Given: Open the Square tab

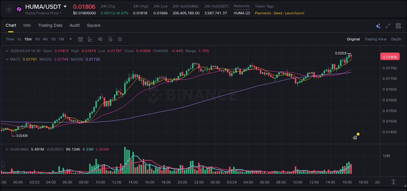Looking at the screenshot, I should pos(93,25).
